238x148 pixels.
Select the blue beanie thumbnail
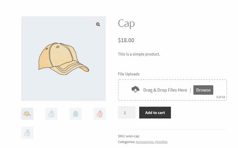[x=76, y=114]
